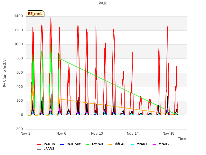Toggle the difPAR legend entry

(117, 144)
